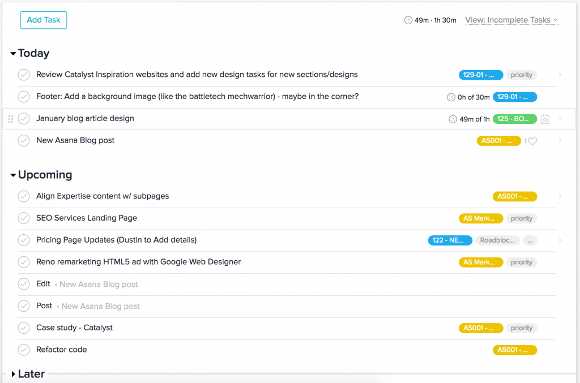Mark Review Catalyst Inspiration websites task complete
The image size is (580, 383).
(x=23, y=74)
